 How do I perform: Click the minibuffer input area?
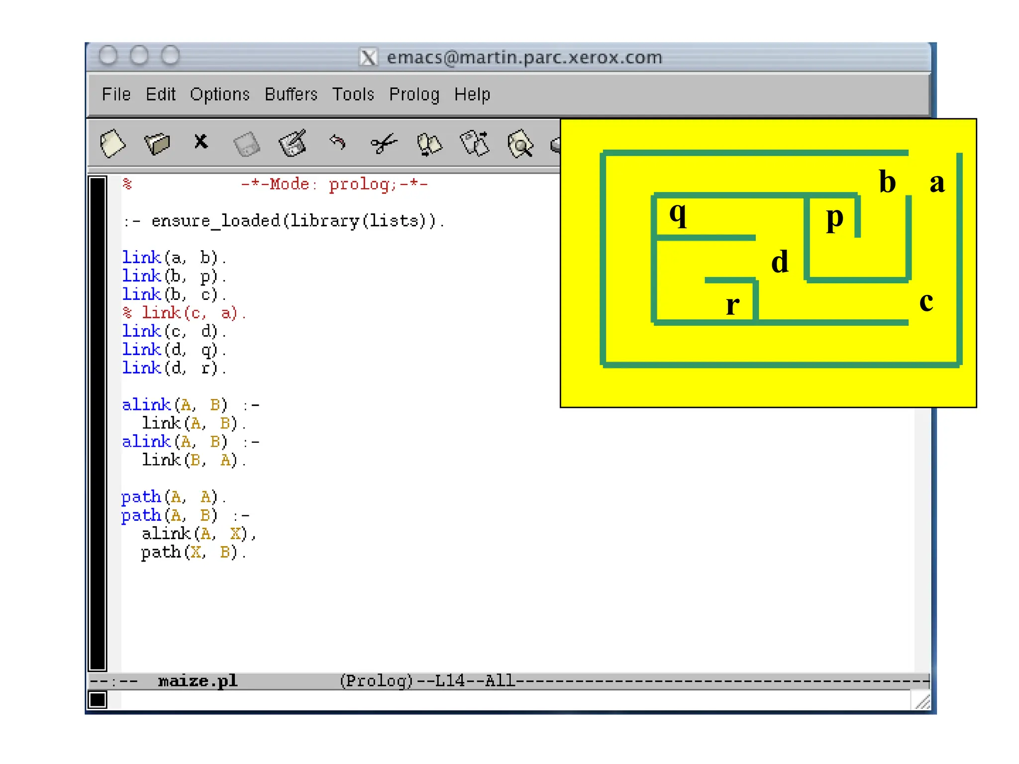click(x=515, y=700)
